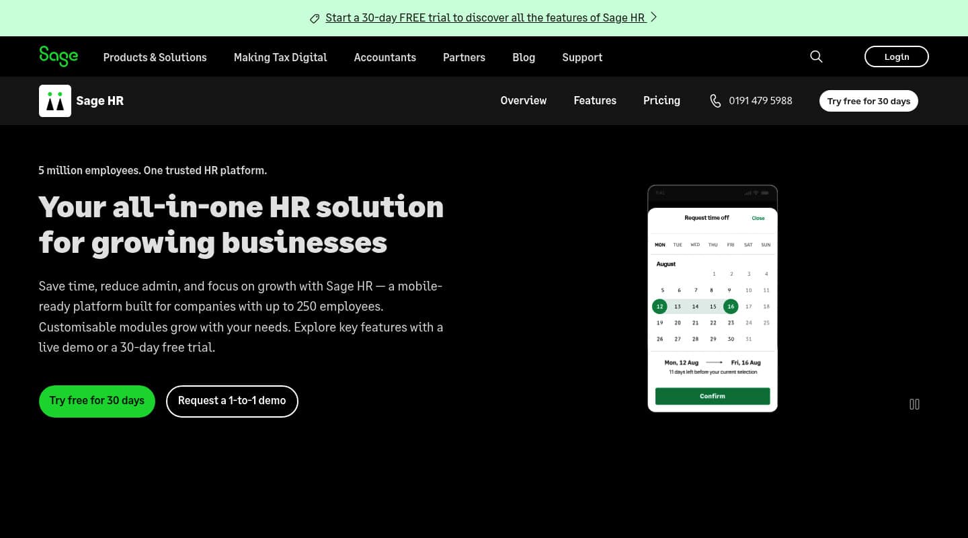The height and width of the screenshot is (538, 968).
Task: Open the search magnifier icon
Action: 816,56
